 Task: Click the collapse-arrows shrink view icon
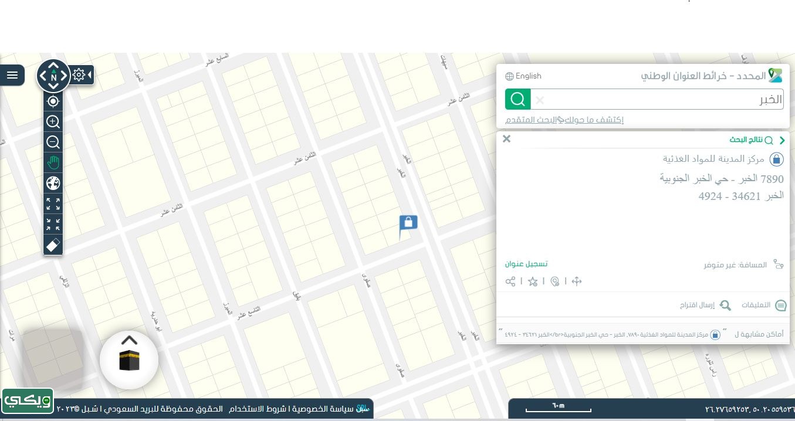53,225
